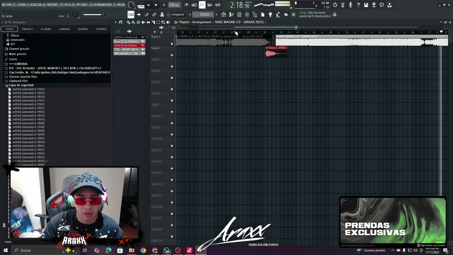The height and width of the screenshot is (255, 453).
Task: Toggle the PAT/SONG mode switch
Action: (x=141, y=5)
